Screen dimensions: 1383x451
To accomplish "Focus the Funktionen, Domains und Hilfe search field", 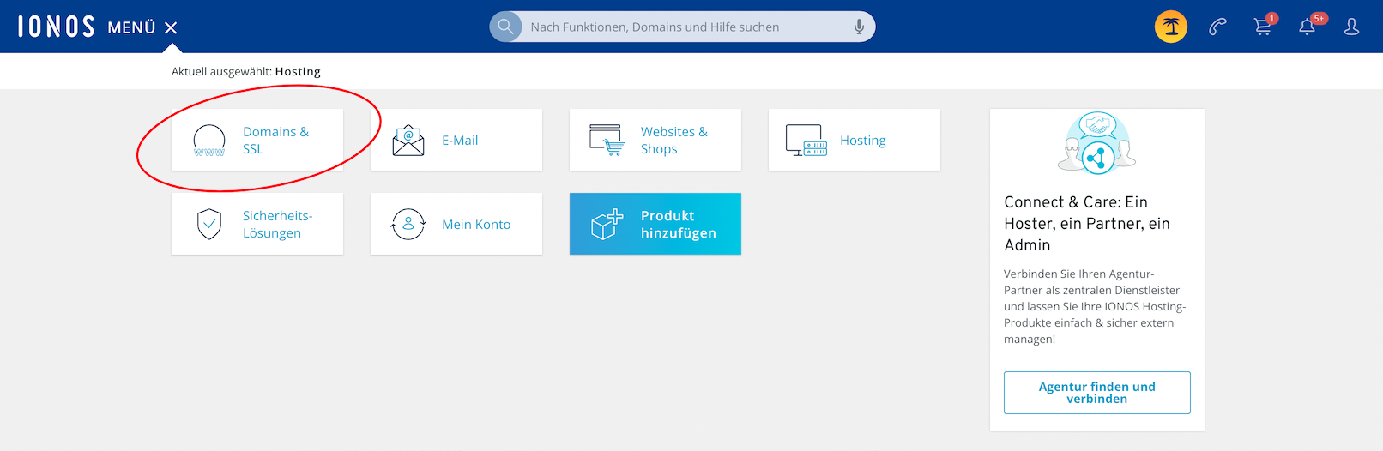I will point(682,27).
